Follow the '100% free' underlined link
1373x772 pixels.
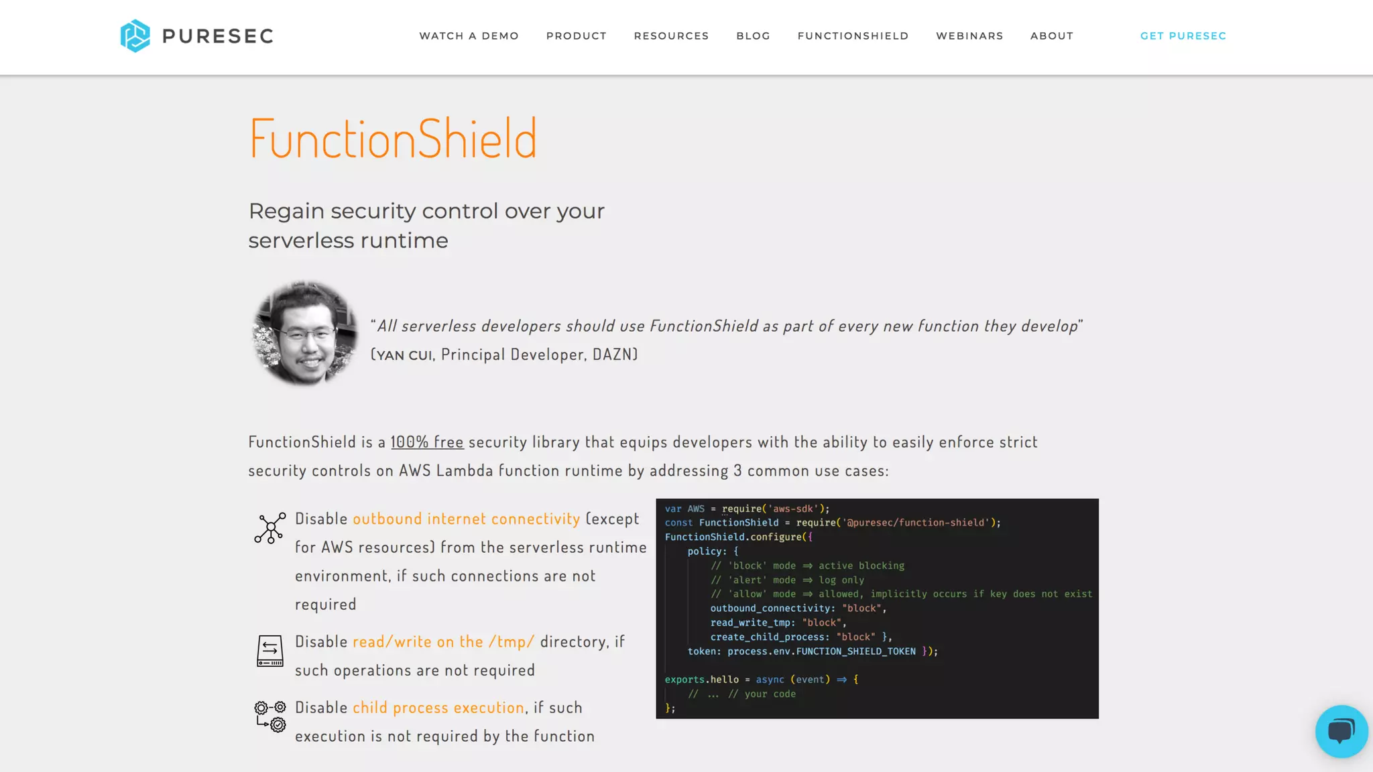coord(427,442)
